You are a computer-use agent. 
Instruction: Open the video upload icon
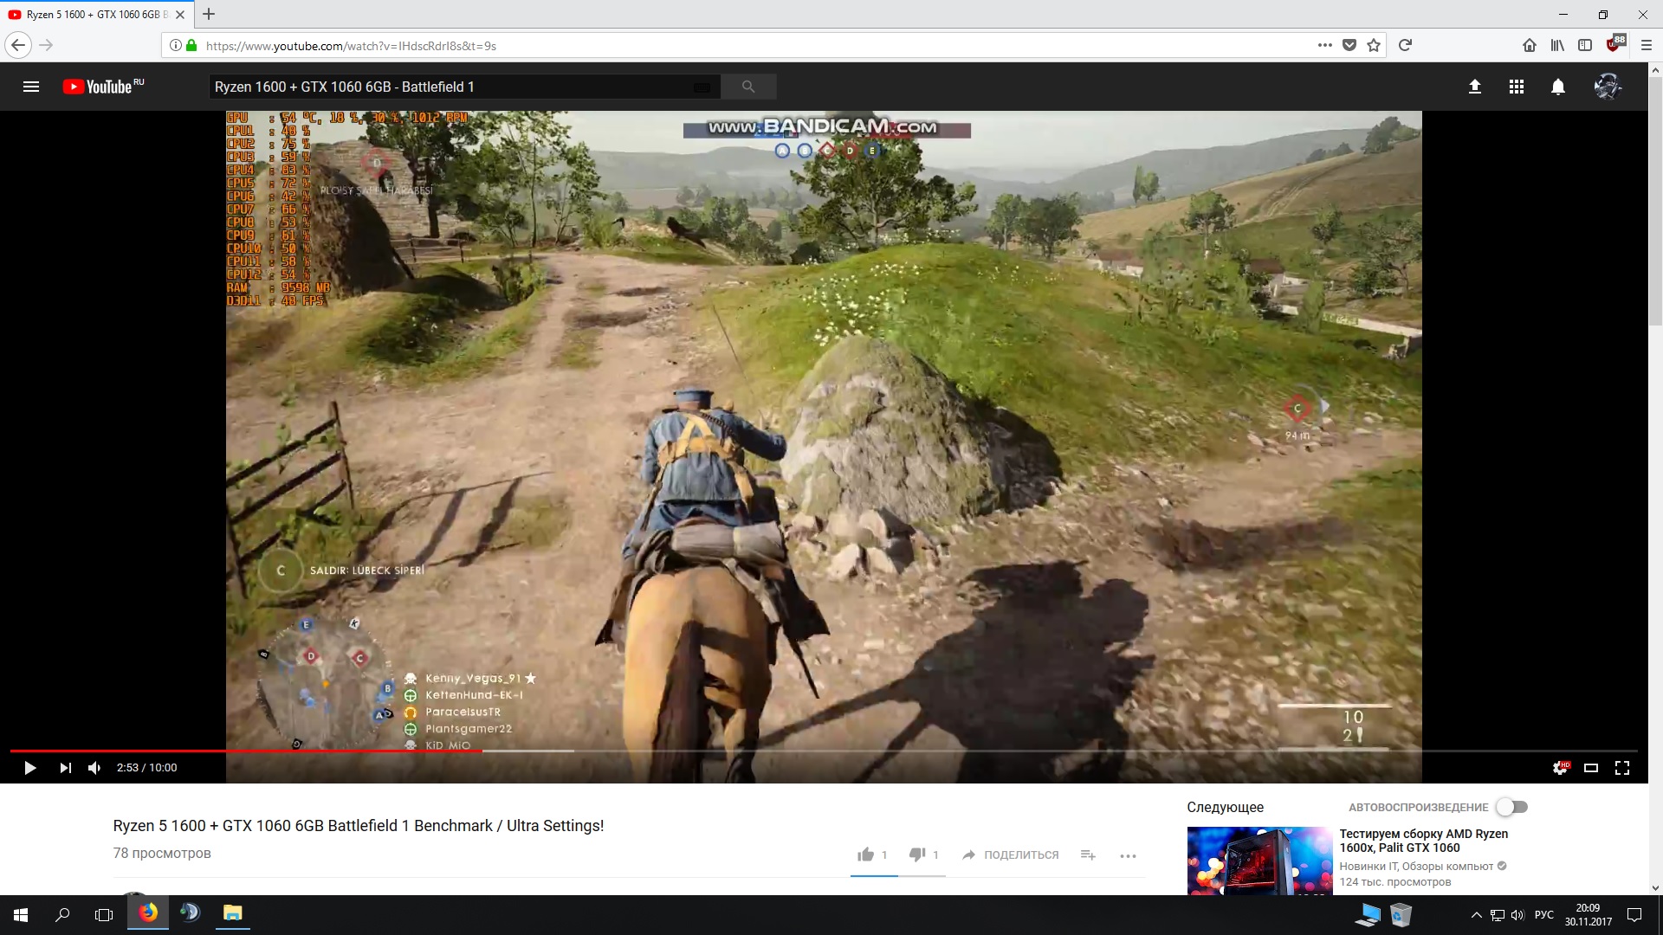tap(1474, 87)
